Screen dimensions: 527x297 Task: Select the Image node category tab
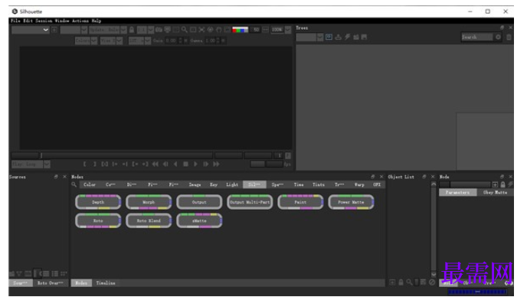[195, 184]
